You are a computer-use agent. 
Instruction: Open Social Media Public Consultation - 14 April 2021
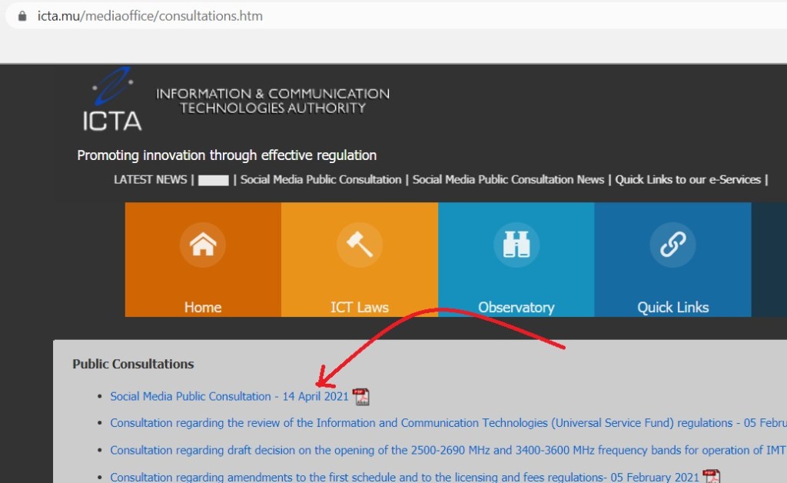point(229,397)
